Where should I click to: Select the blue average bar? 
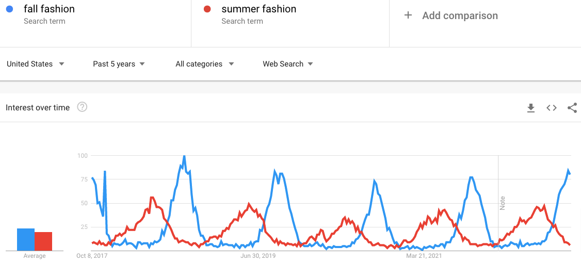[x=26, y=240]
